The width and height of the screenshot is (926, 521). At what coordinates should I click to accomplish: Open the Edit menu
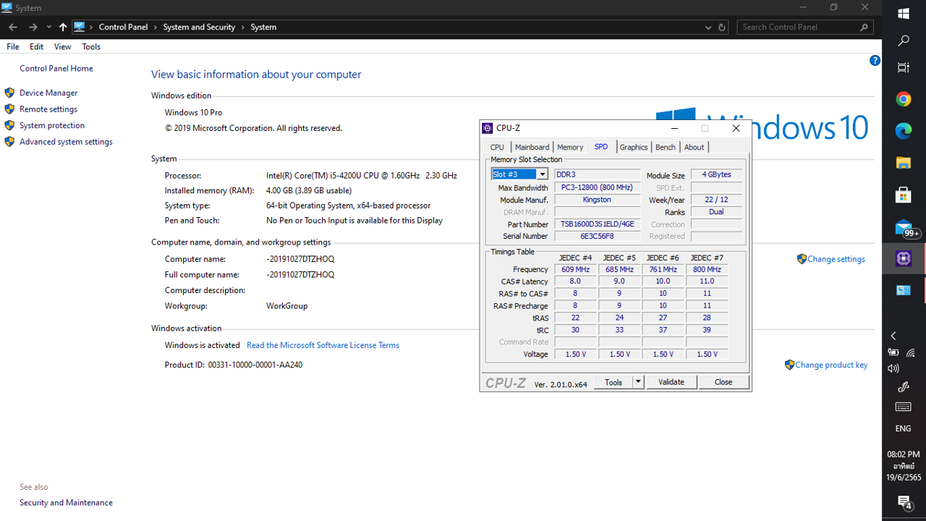click(x=37, y=46)
